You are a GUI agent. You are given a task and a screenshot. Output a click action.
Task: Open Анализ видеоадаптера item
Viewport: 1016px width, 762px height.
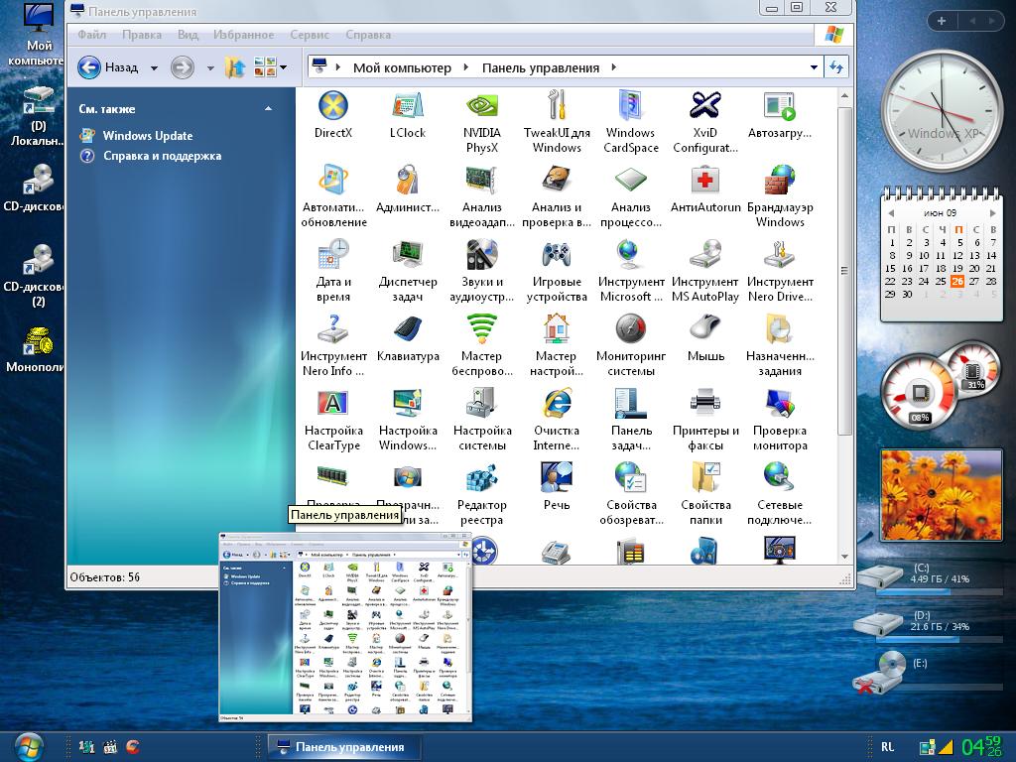[x=482, y=196]
